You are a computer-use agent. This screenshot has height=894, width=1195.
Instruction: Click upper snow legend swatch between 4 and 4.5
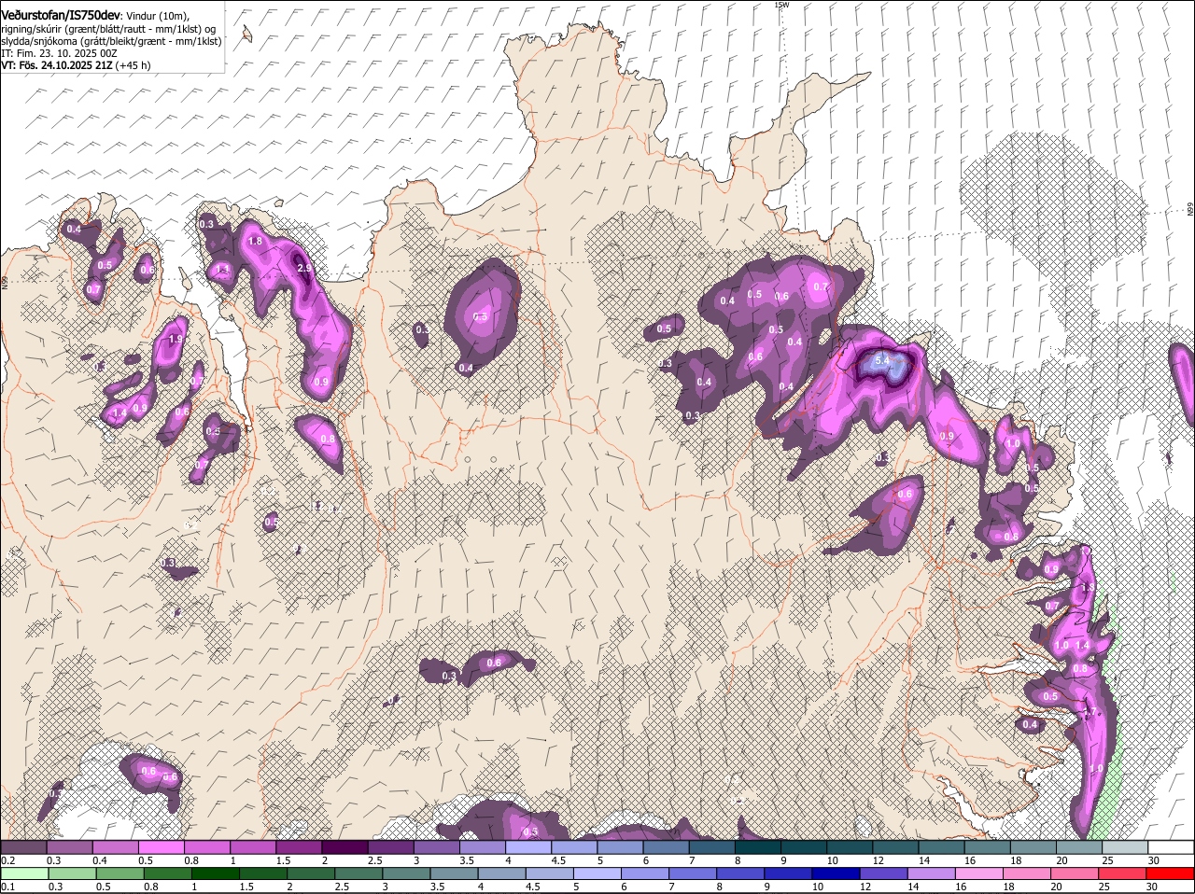point(528,847)
